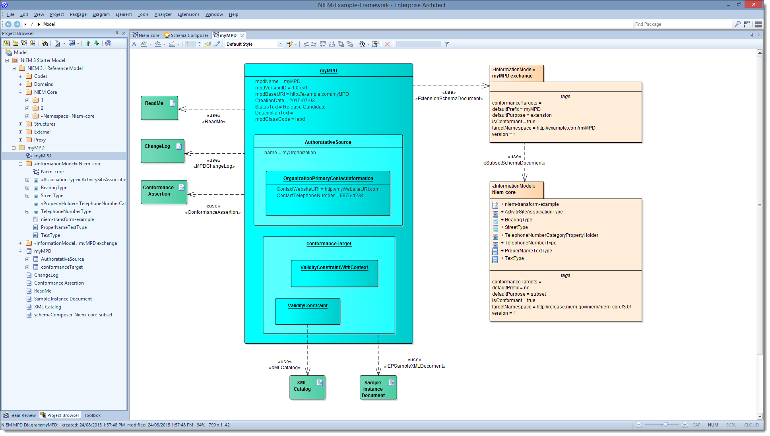Collapse the myMPD package node
This screenshot has height=436, width=770.
14,148
